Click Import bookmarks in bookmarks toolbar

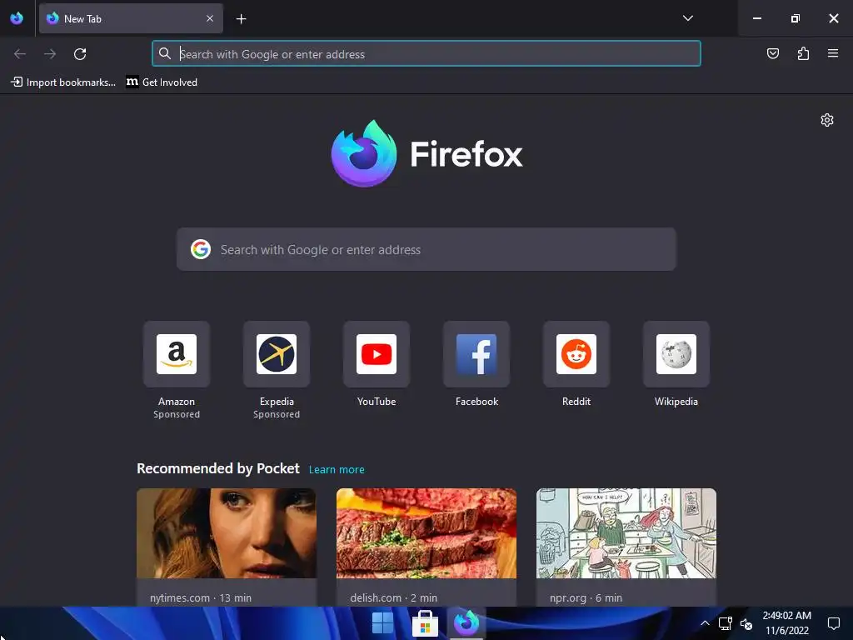(x=63, y=82)
